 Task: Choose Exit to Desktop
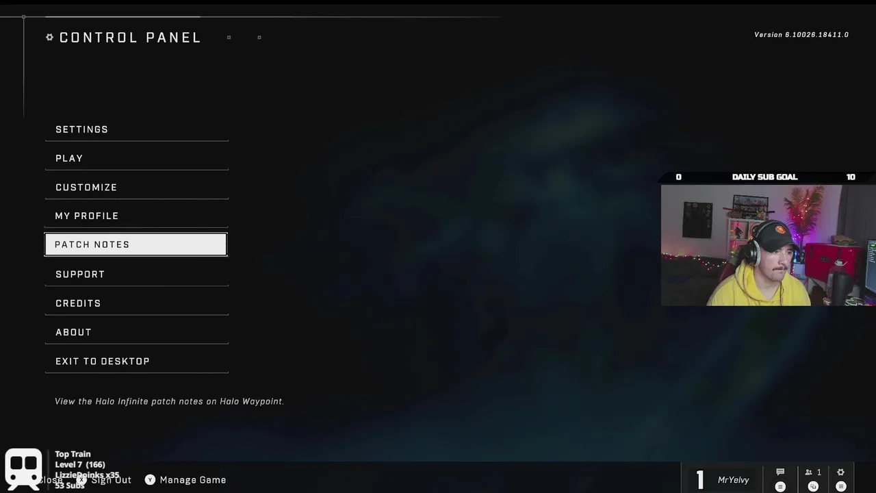click(x=136, y=361)
